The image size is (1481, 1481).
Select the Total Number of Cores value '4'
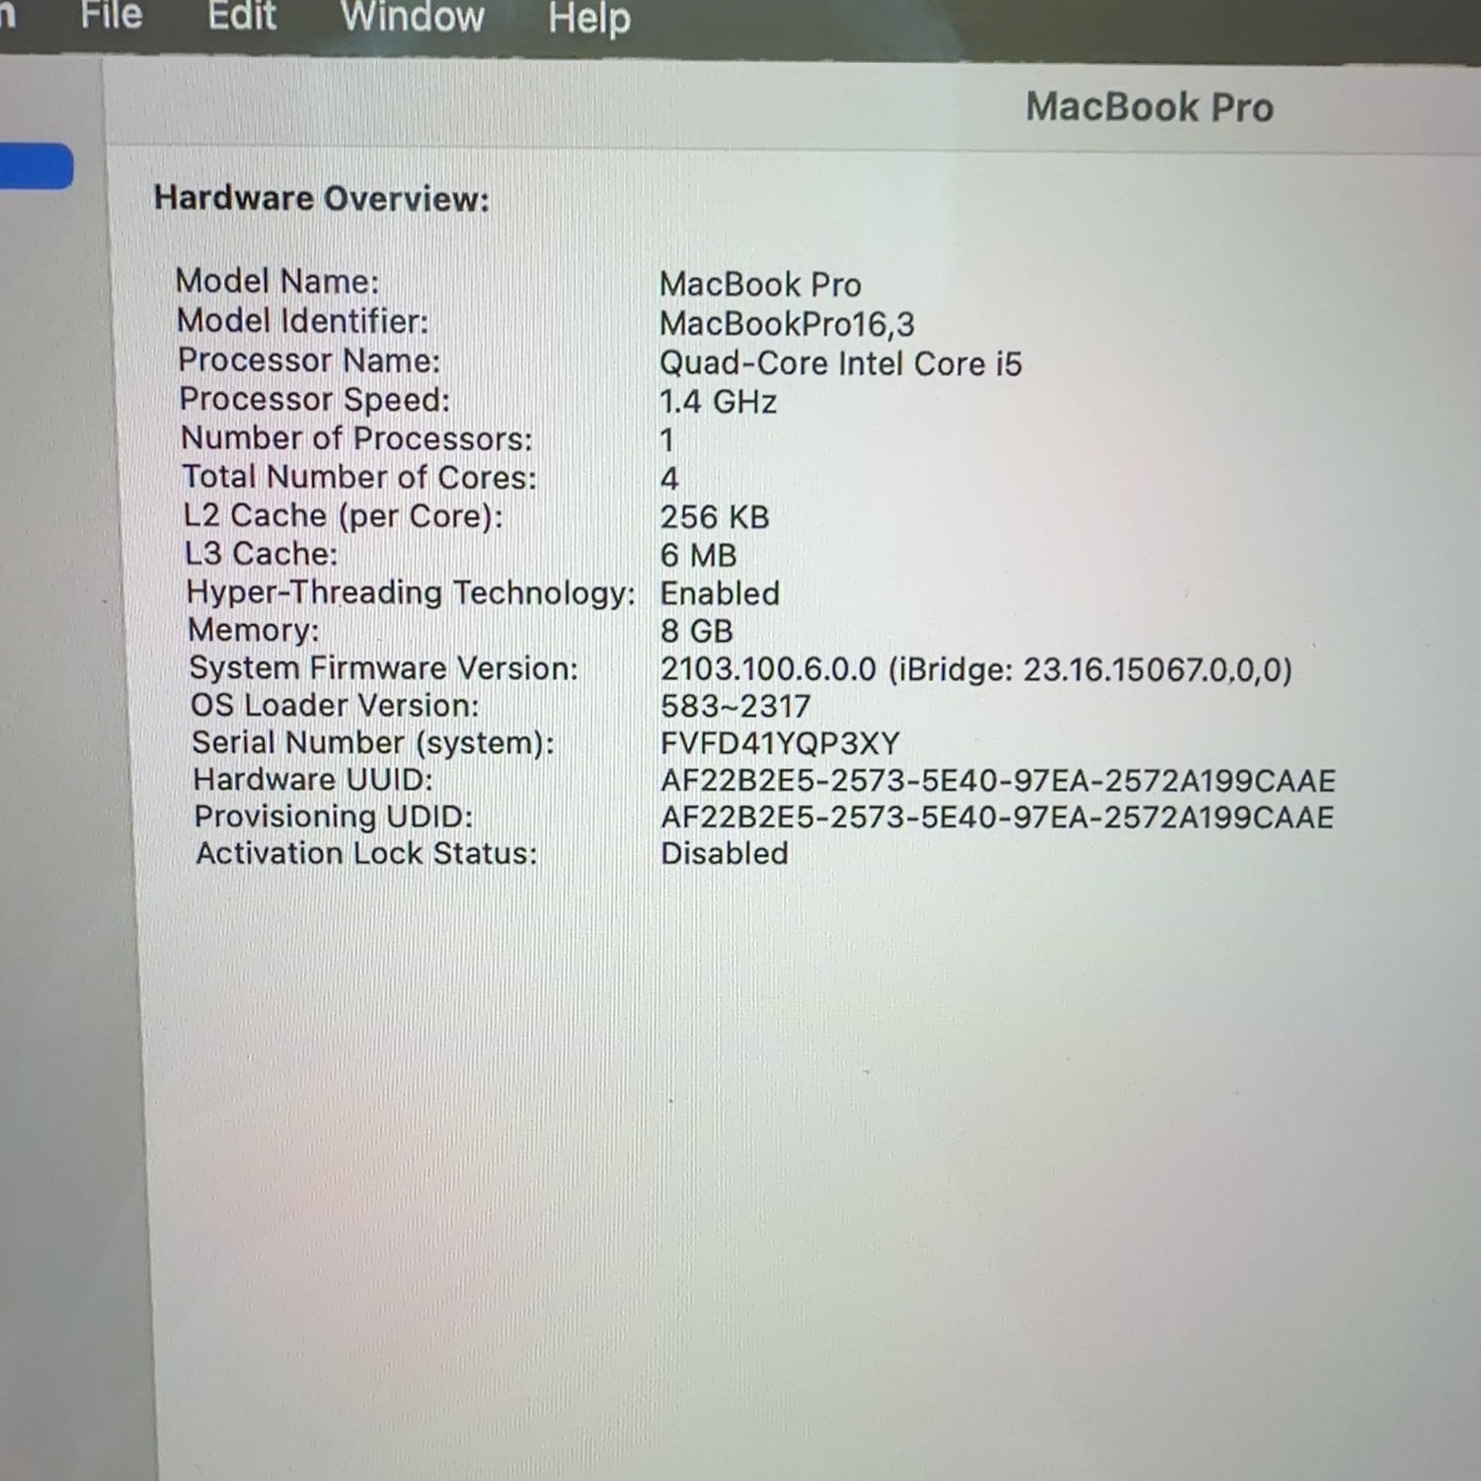[x=669, y=479]
